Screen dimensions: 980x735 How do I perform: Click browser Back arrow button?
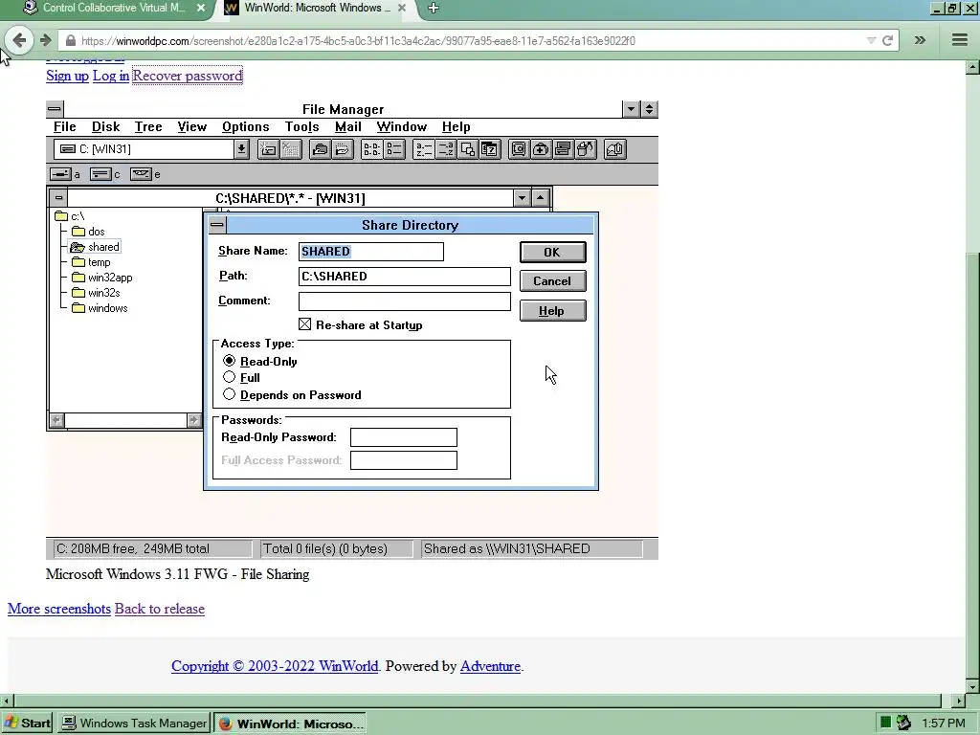(19, 40)
